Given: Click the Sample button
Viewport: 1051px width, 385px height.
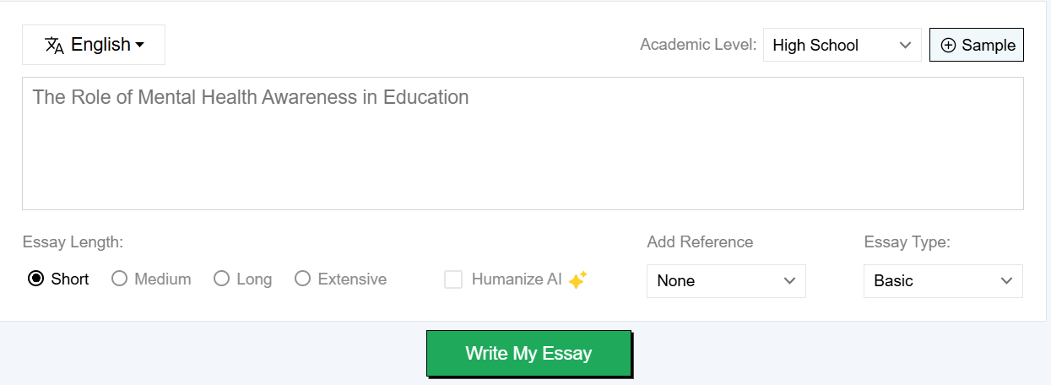Looking at the screenshot, I should tap(977, 45).
